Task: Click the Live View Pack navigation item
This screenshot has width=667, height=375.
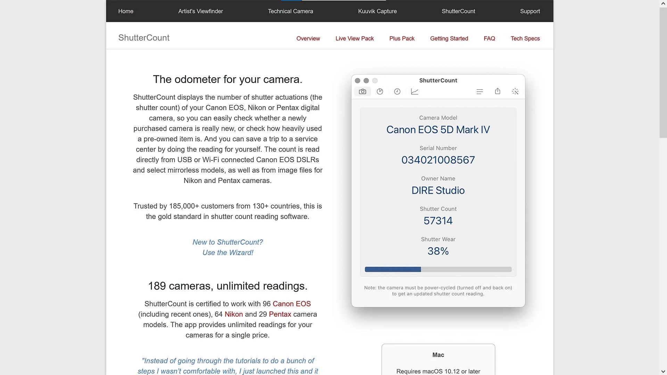Action: (x=354, y=39)
